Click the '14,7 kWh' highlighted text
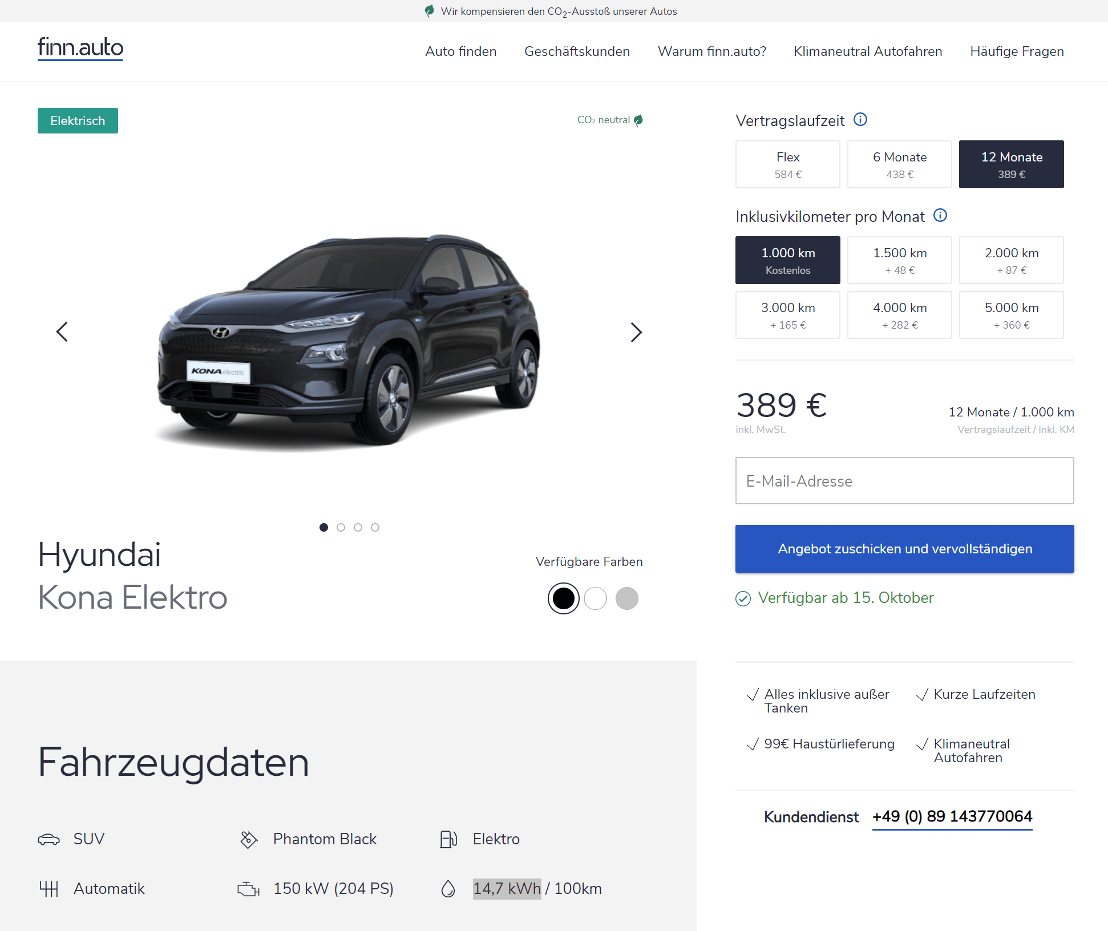 [507, 889]
